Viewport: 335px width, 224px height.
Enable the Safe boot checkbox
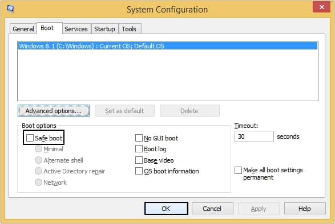click(x=30, y=138)
